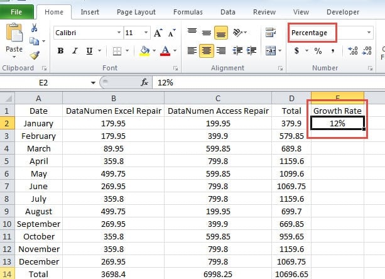Click the Select All corner triangle
The image size is (385, 279).
click(8, 98)
